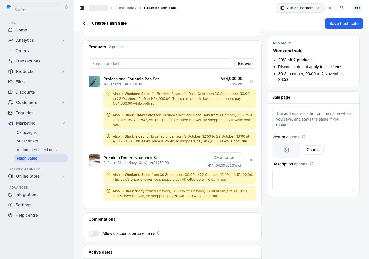
Task: Open the Professional Fountain Pen Set thumbnail
Action: tap(94, 81)
